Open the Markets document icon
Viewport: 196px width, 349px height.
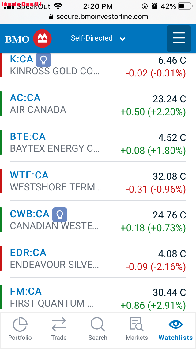tap(137, 324)
